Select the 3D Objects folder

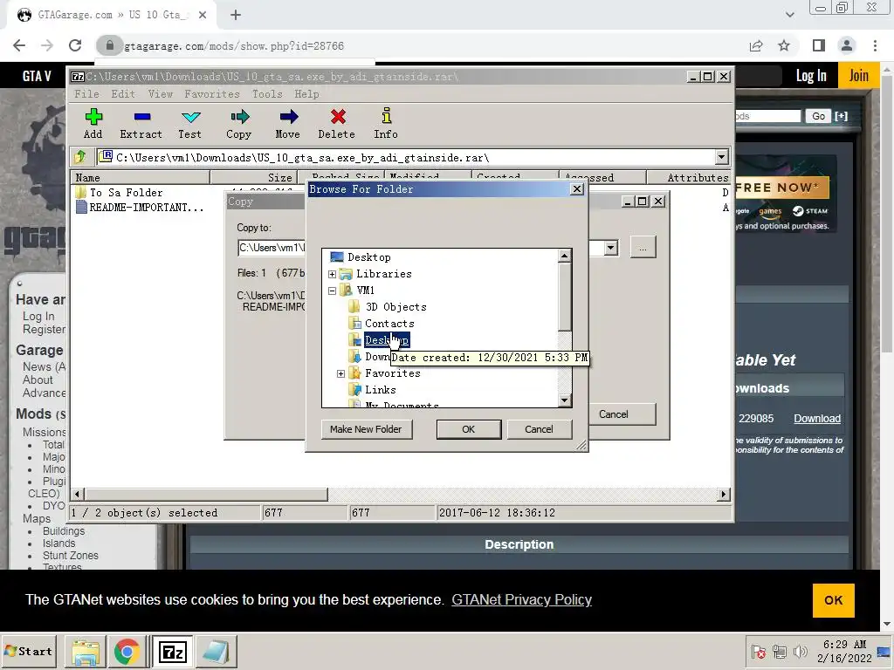[395, 307]
